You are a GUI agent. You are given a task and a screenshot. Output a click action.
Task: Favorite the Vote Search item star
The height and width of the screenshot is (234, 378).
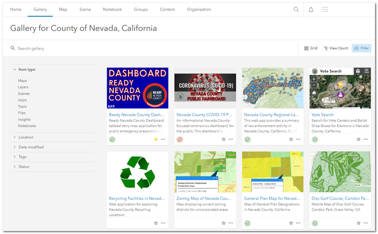(358, 139)
